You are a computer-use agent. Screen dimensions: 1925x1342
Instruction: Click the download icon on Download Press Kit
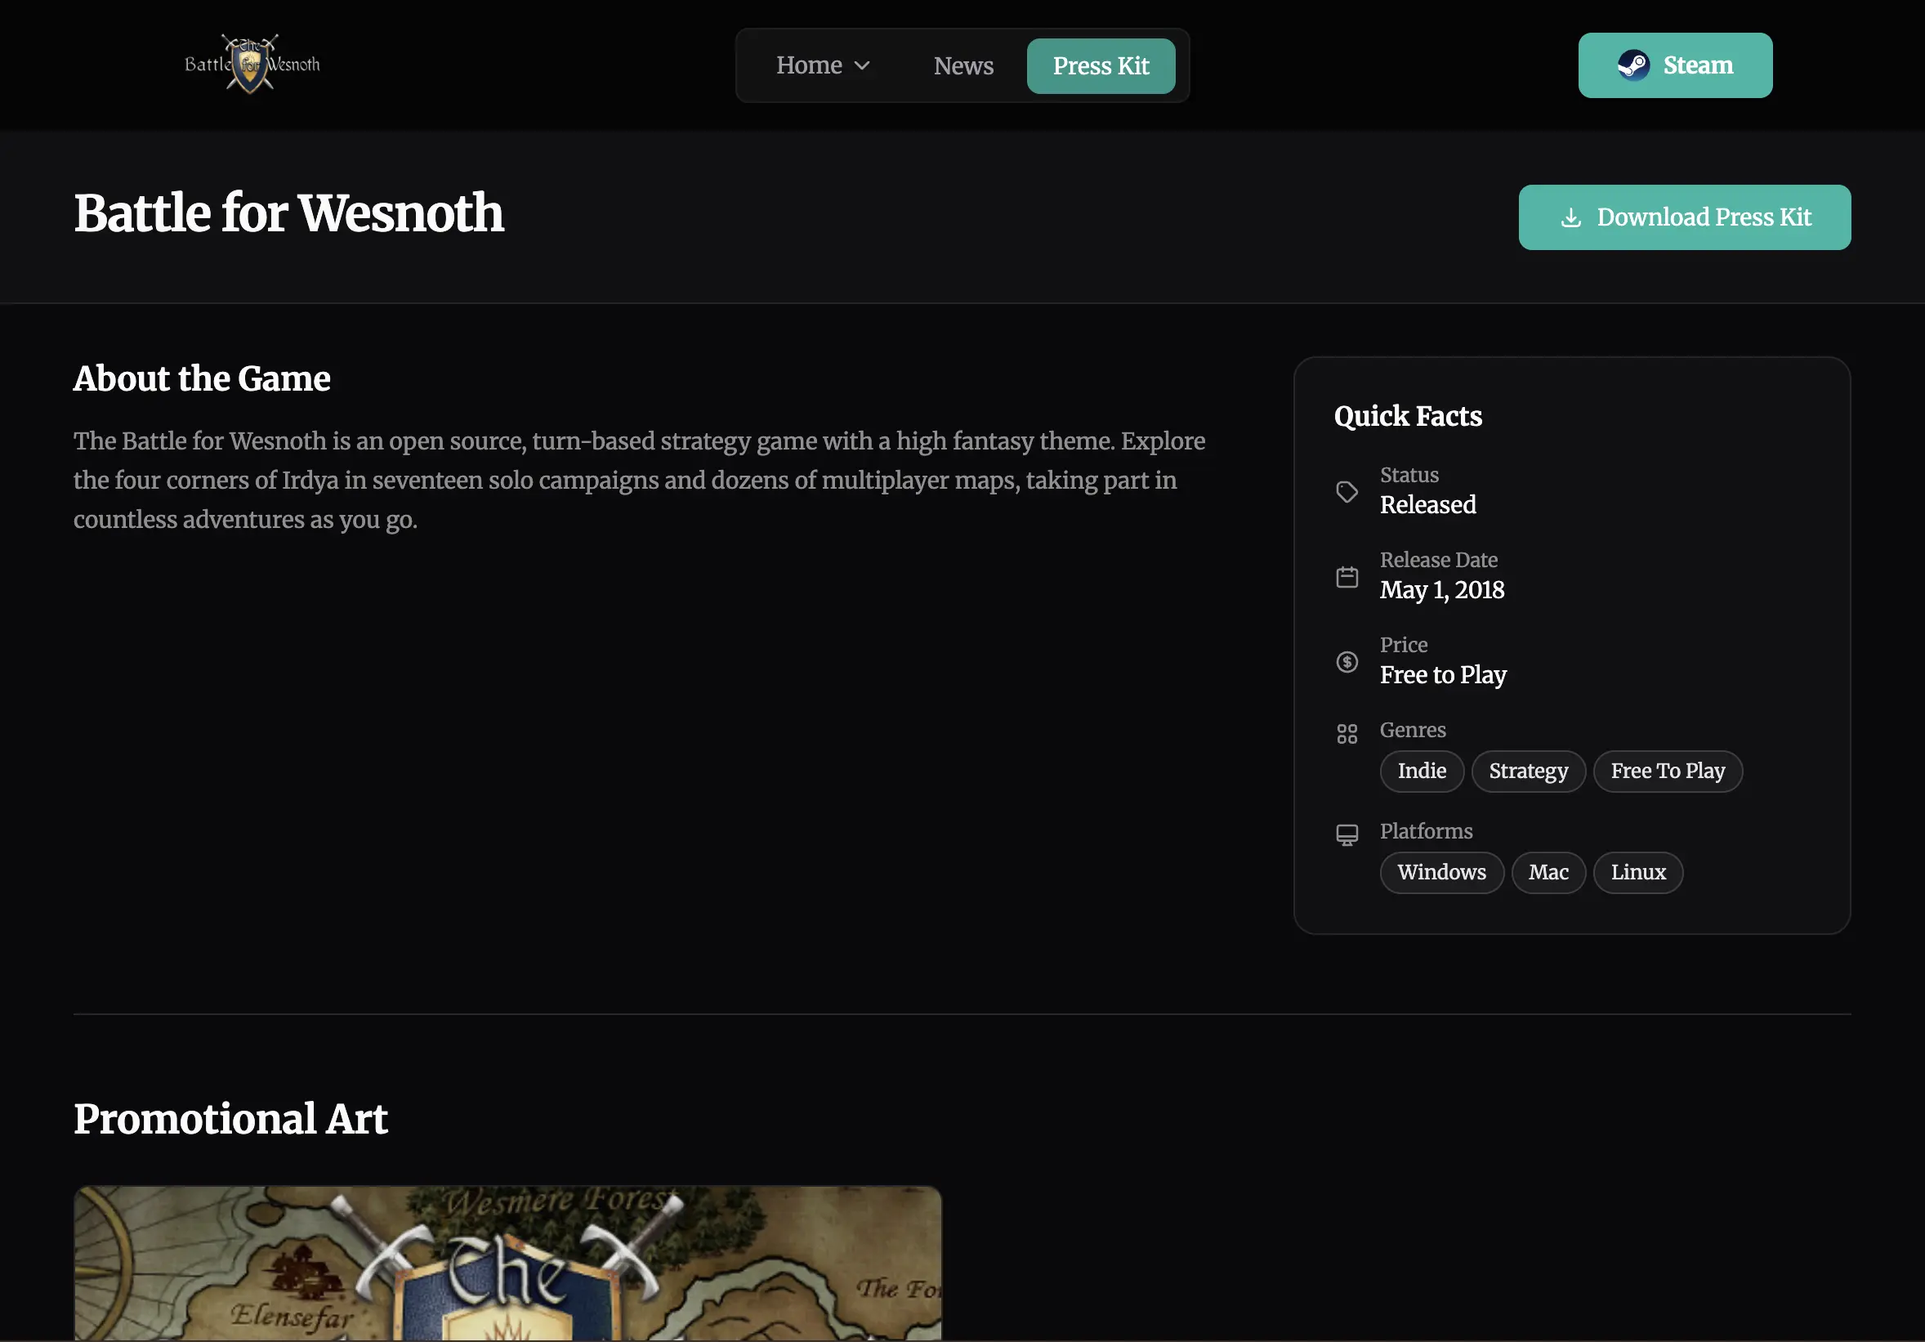pos(1571,217)
